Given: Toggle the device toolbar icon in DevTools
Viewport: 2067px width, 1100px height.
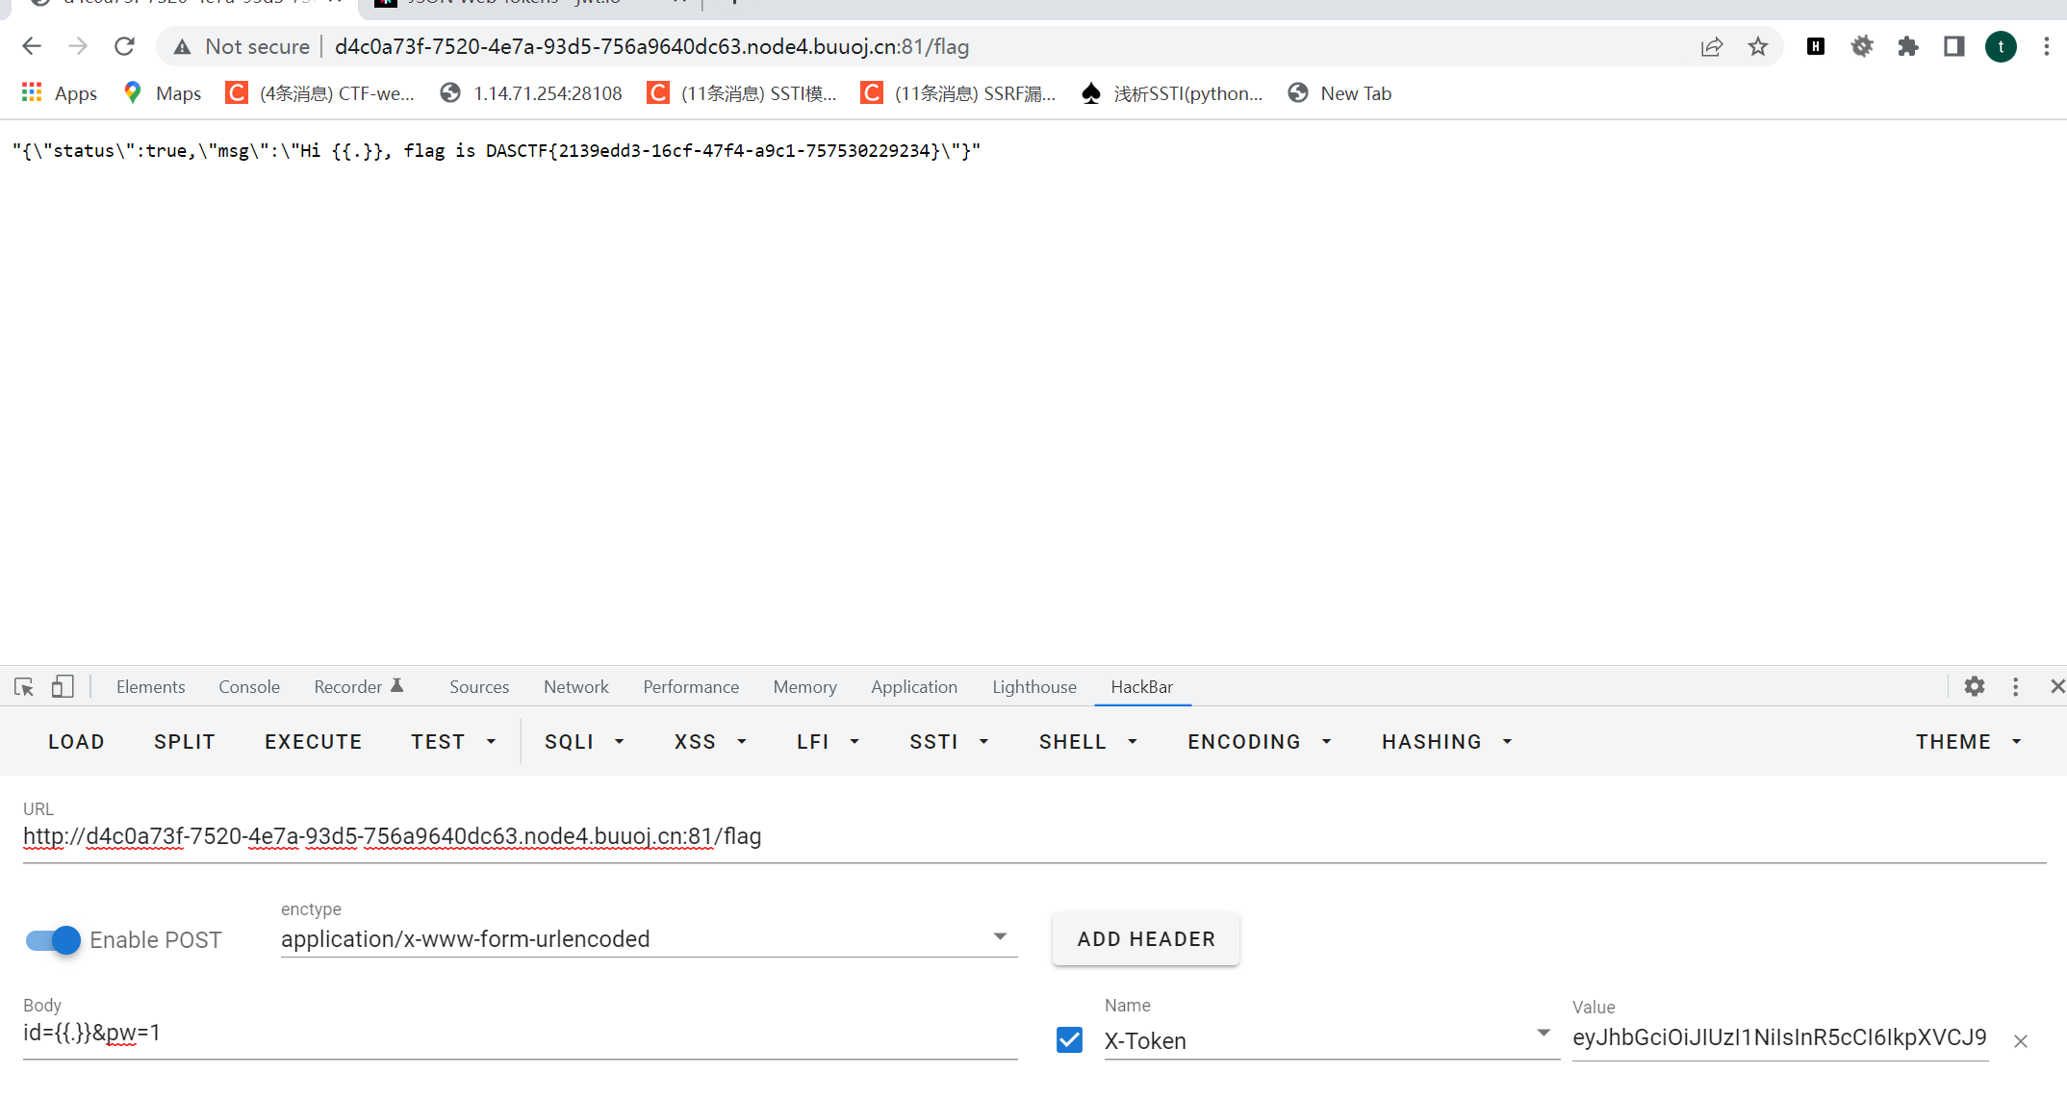Looking at the screenshot, I should coord(63,686).
